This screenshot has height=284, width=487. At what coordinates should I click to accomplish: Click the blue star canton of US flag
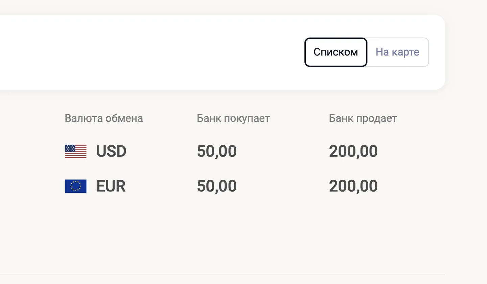click(70, 148)
